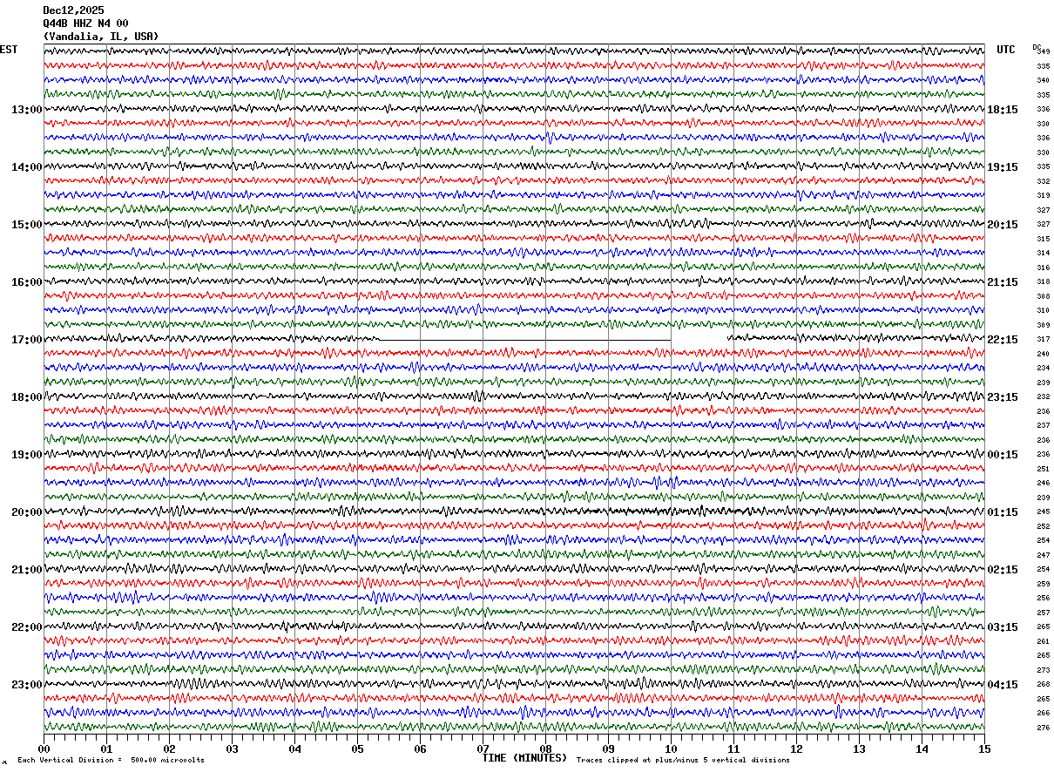Select the 15 minute axis tick label

click(x=984, y=748)
